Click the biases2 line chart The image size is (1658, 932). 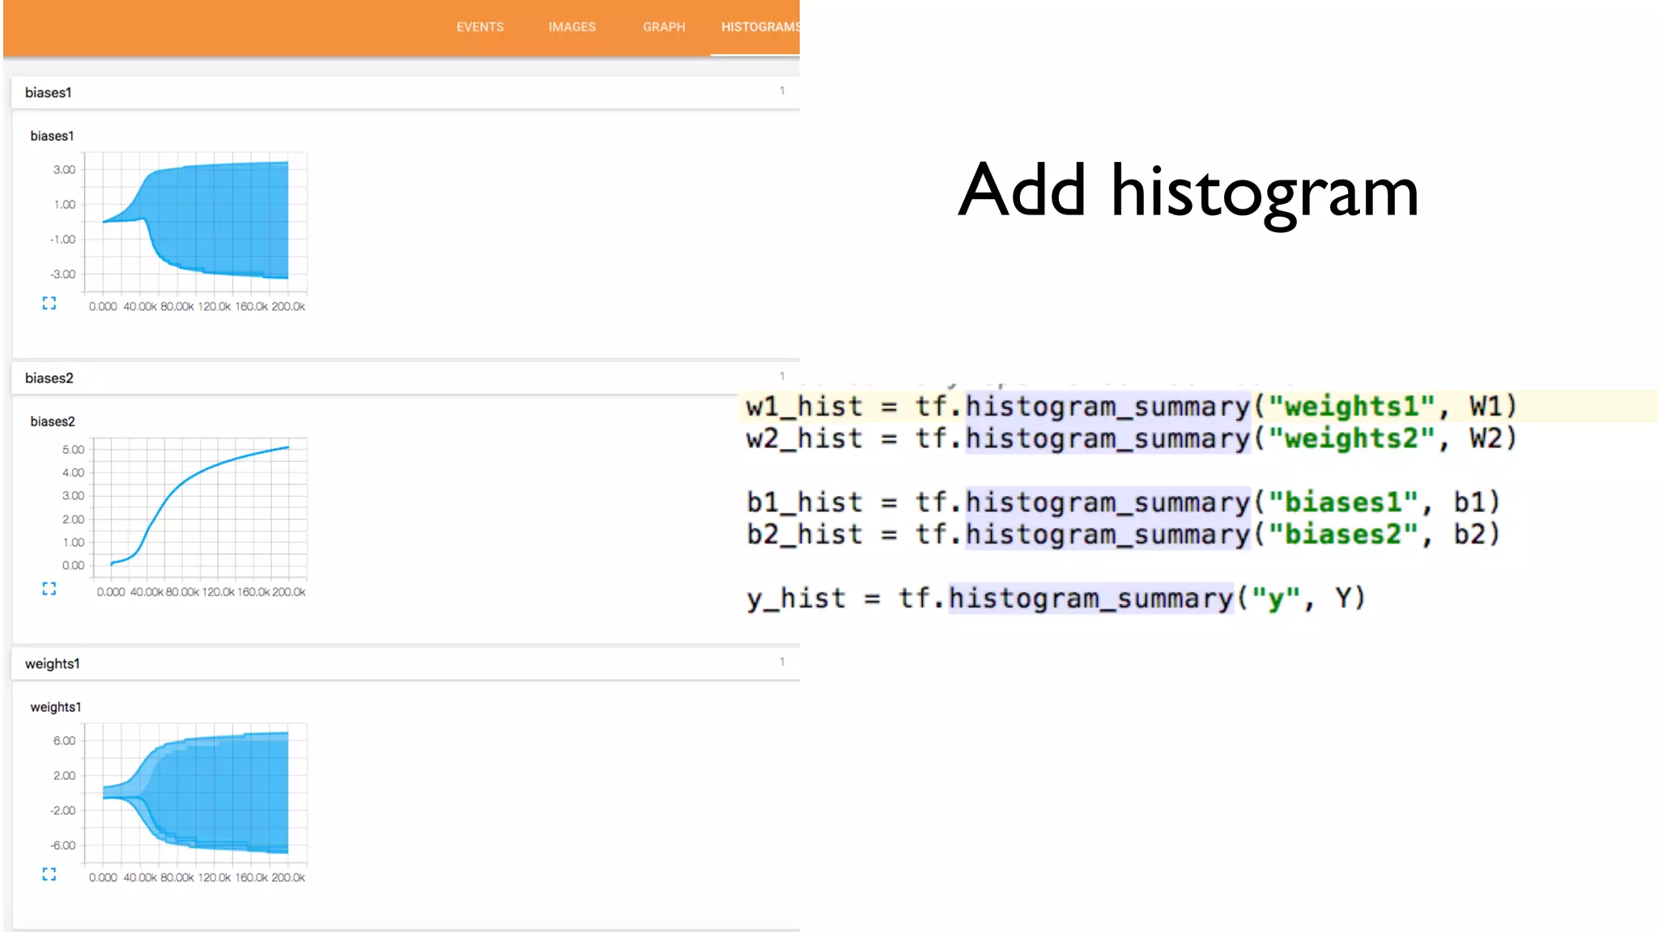200,508
